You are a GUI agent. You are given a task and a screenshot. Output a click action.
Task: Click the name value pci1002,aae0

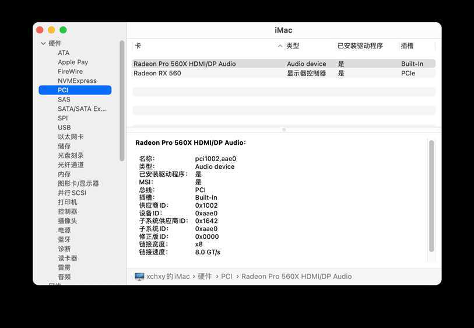216,159
